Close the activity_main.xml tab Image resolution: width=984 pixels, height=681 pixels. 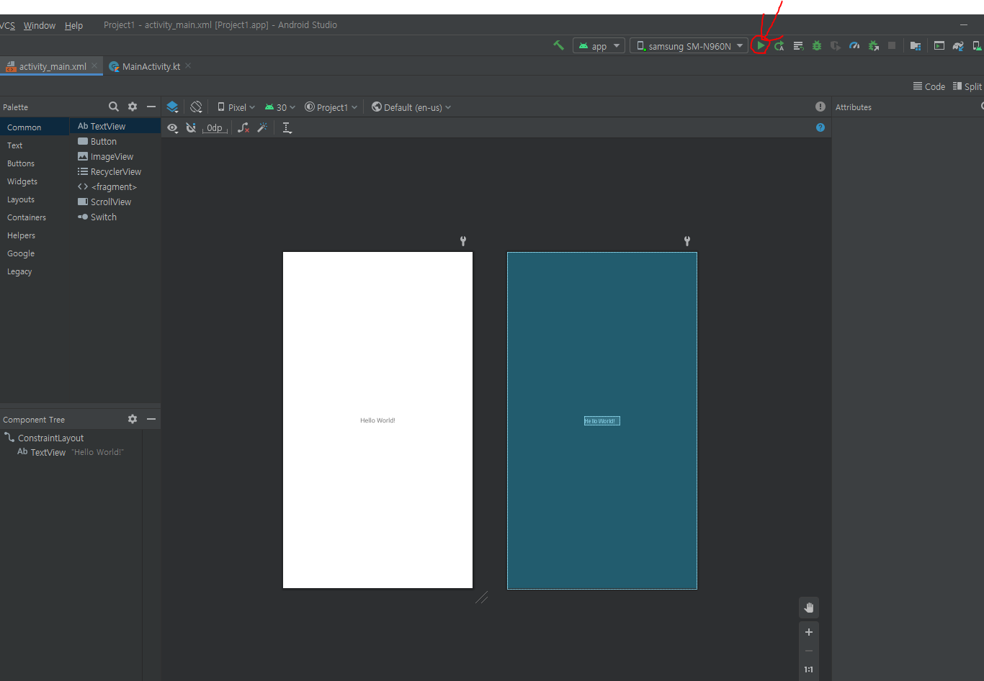[94, 66]
